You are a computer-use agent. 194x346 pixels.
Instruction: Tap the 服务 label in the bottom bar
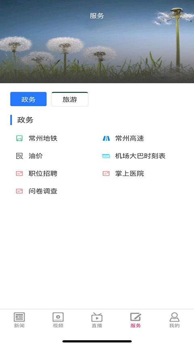coord(135,326)
